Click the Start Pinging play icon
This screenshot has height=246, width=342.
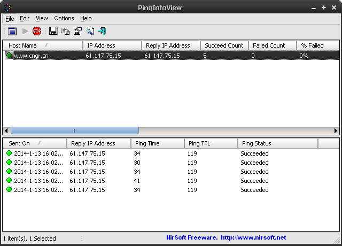tap(25, 32)
